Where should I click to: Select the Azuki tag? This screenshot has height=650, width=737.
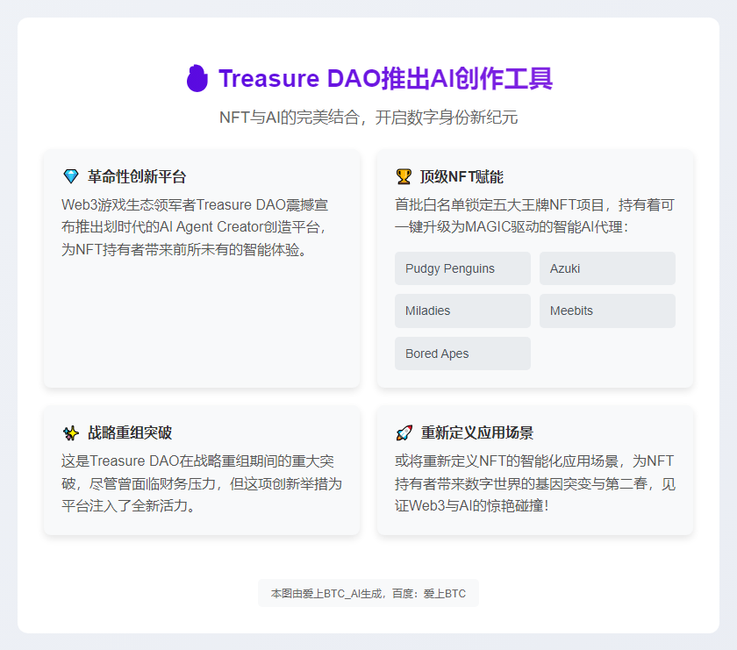(x=607, y=268)
